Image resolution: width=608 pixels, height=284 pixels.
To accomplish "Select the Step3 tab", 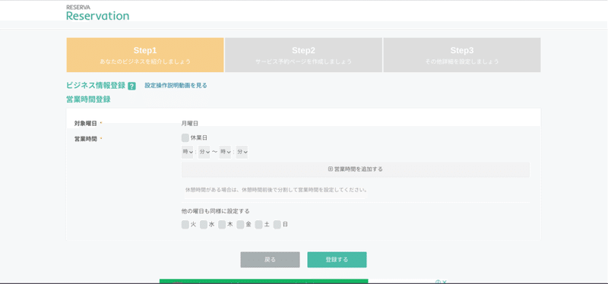I will tap(462, 55).
